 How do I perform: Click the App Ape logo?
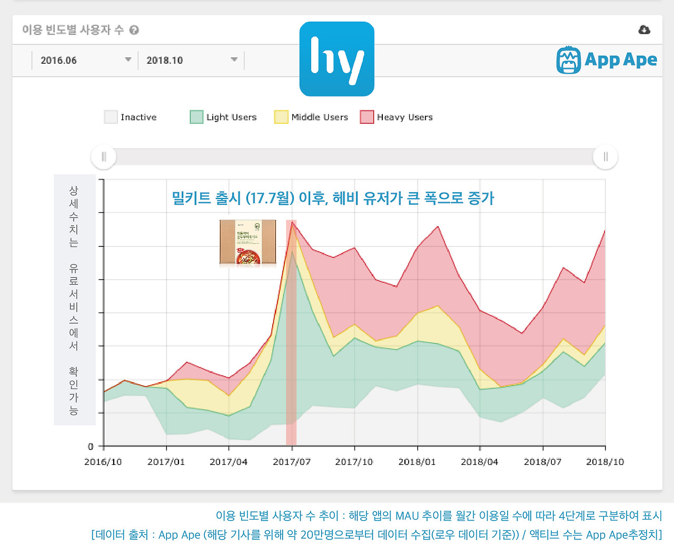(x=607, y=60)
